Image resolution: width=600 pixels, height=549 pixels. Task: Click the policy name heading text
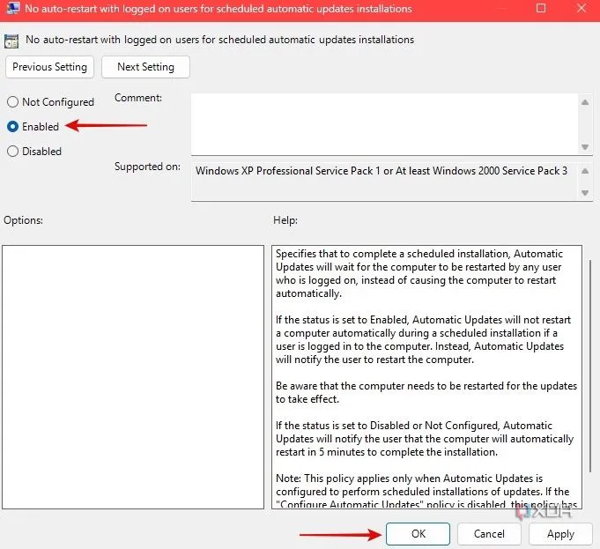click(x=219, y=40)
